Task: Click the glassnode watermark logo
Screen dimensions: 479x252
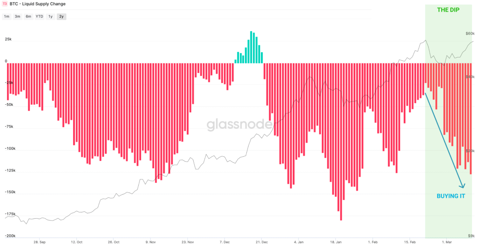Action: click(240, 125)
